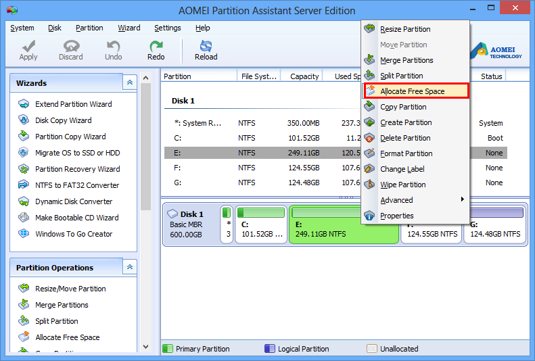Screen dimensions: 535x361
Task: Open the System menu
Action: point(22,28)
